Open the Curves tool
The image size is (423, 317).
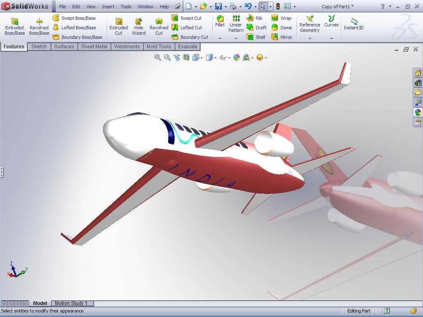331,21
